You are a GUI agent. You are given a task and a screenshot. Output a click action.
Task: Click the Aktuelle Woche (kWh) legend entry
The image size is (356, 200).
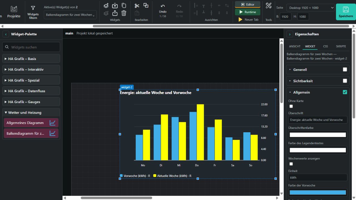point(172,176)
